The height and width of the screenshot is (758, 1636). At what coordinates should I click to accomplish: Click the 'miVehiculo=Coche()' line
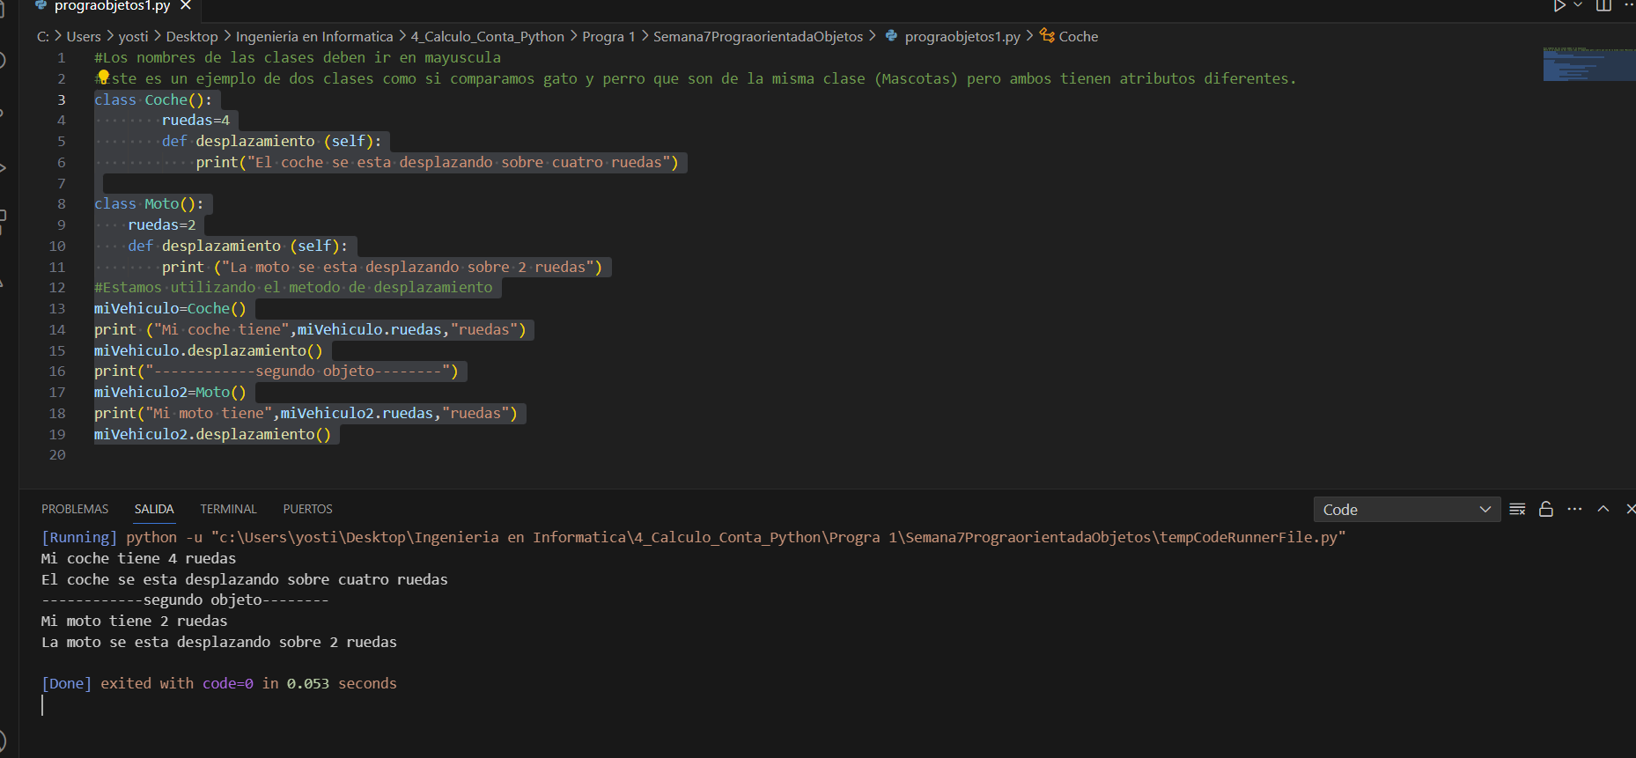(x=170, y=308)
